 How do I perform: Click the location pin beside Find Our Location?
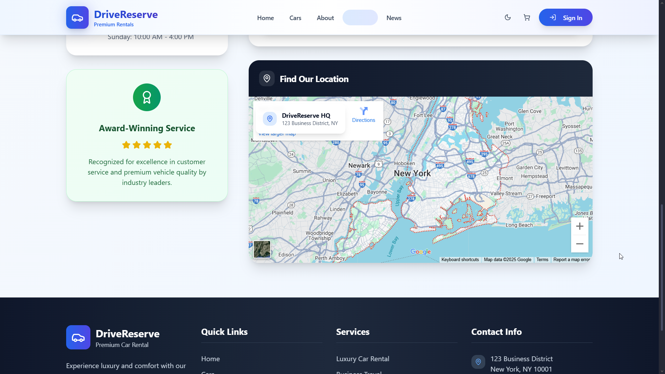coord(267,79)
